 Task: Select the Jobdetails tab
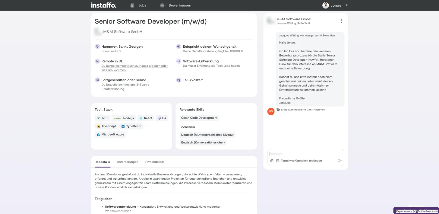pos(103,162)
